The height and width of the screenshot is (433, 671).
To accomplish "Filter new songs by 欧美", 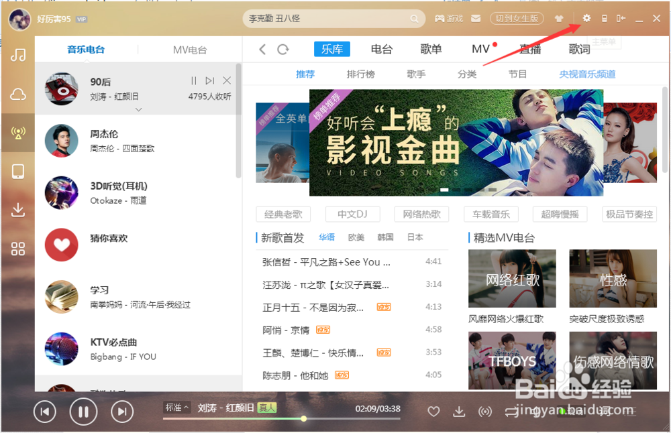I will tap(356, 238).
